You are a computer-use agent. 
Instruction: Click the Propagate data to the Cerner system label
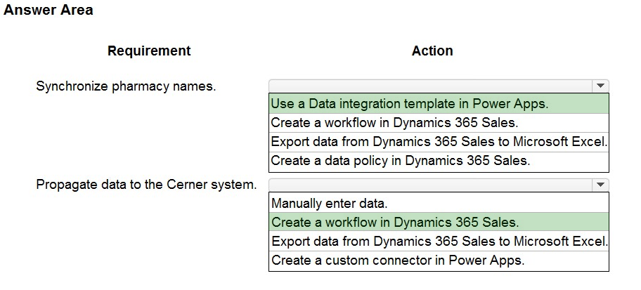146,185
